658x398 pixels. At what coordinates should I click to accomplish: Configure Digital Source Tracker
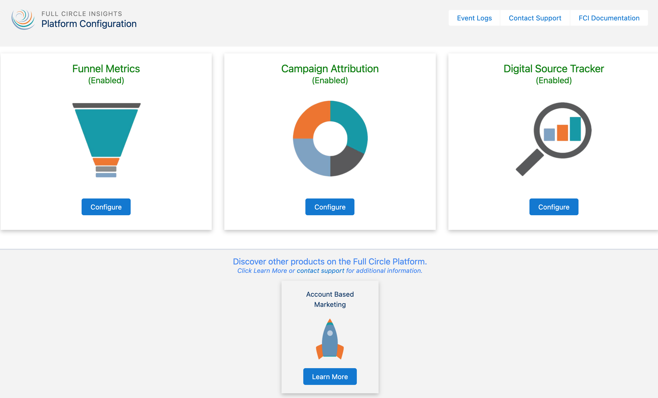[x=554, y=207]
